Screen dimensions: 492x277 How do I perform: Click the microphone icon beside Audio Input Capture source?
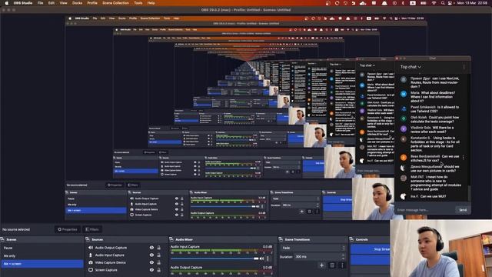pyautogui.click(x=91, y=255)
